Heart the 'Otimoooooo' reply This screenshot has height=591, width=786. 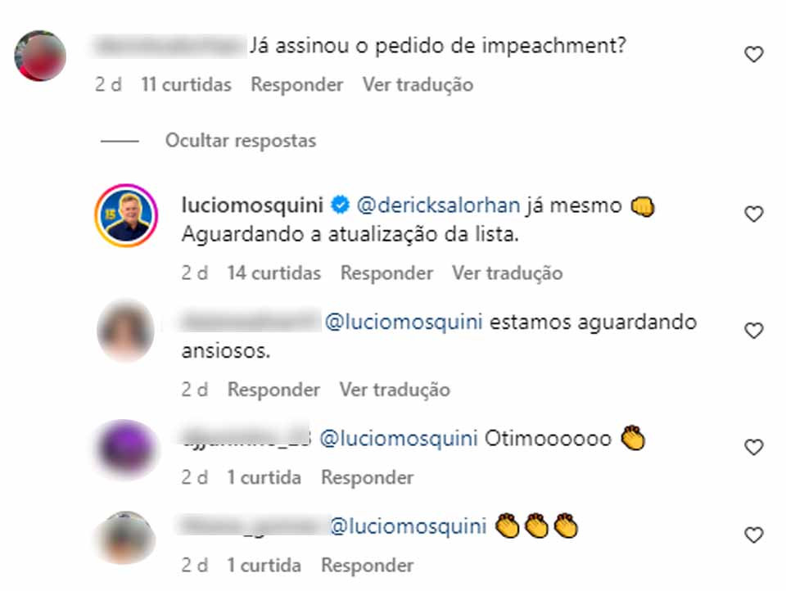[x=753, y=447]
